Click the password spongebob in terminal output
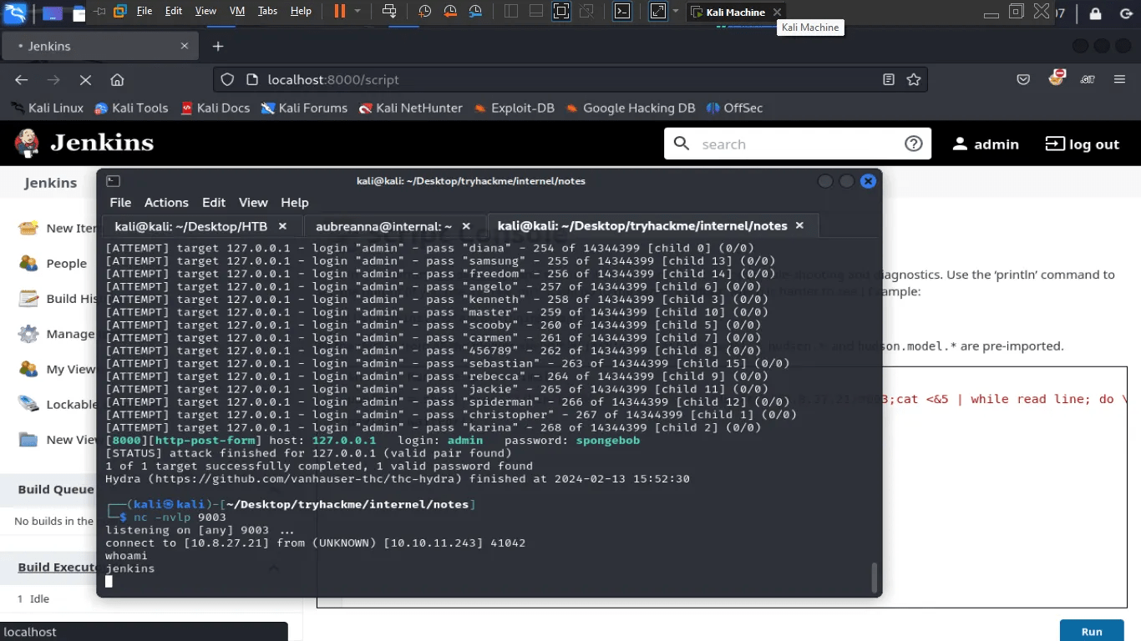 (x=607, y=440)
